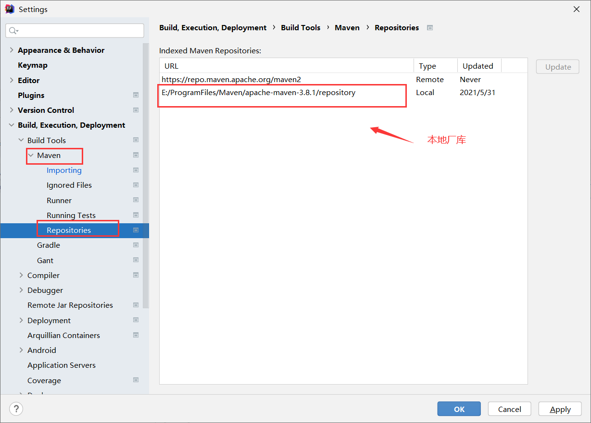Expand the Debugger node
This screenshot has width=591, height=423.
tap(21, 290)
